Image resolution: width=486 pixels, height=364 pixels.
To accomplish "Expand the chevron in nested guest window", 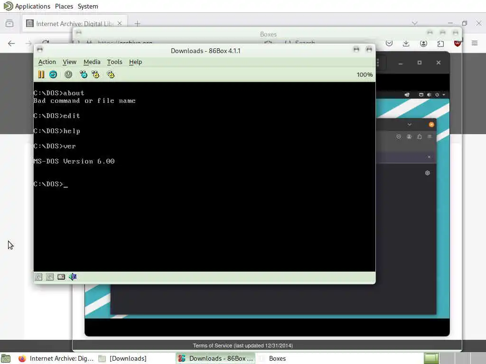I will pos(410,125).
